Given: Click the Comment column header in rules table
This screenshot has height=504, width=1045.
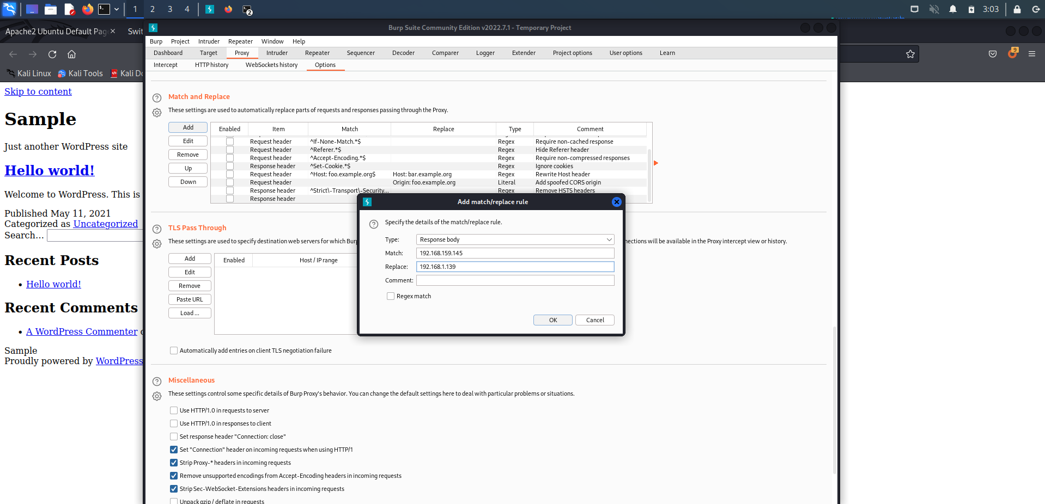Looking at the screenshot, I should [590, 129].
